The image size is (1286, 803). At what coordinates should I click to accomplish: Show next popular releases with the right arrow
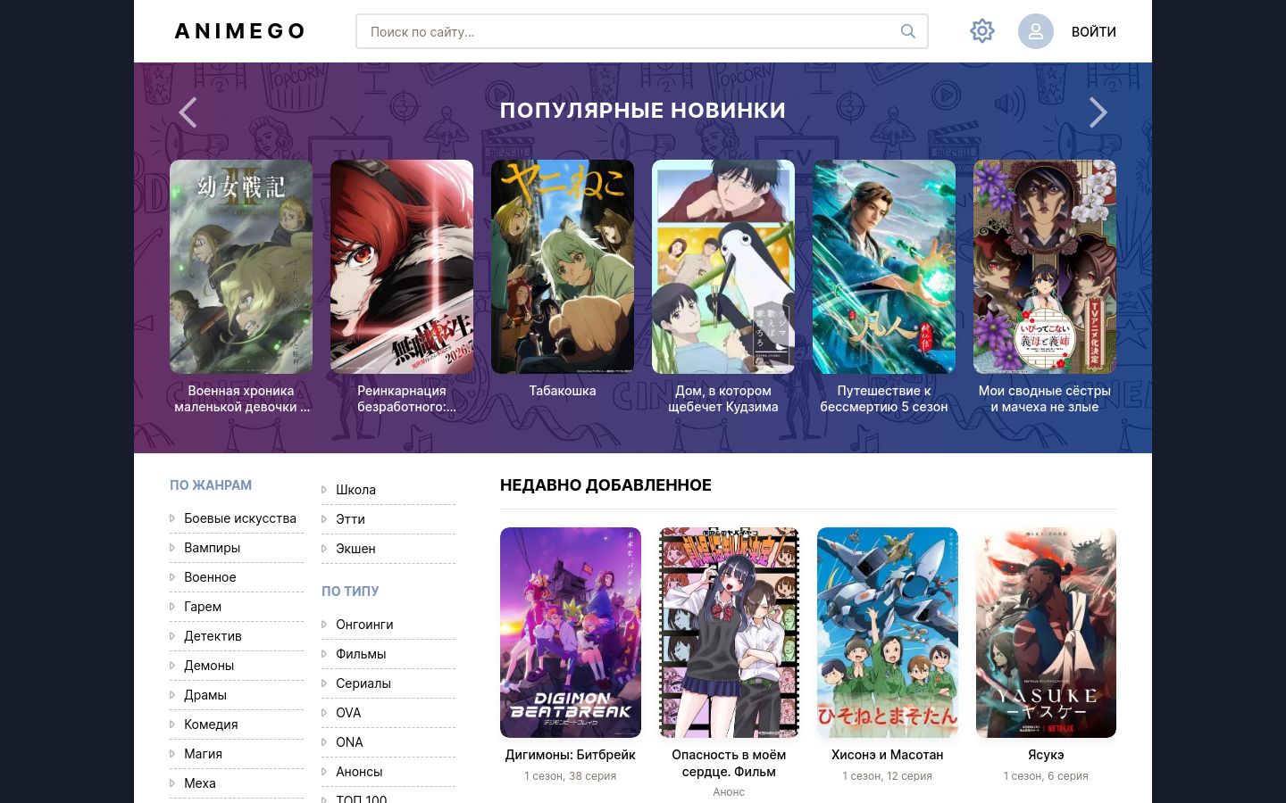pos(1098,112)
